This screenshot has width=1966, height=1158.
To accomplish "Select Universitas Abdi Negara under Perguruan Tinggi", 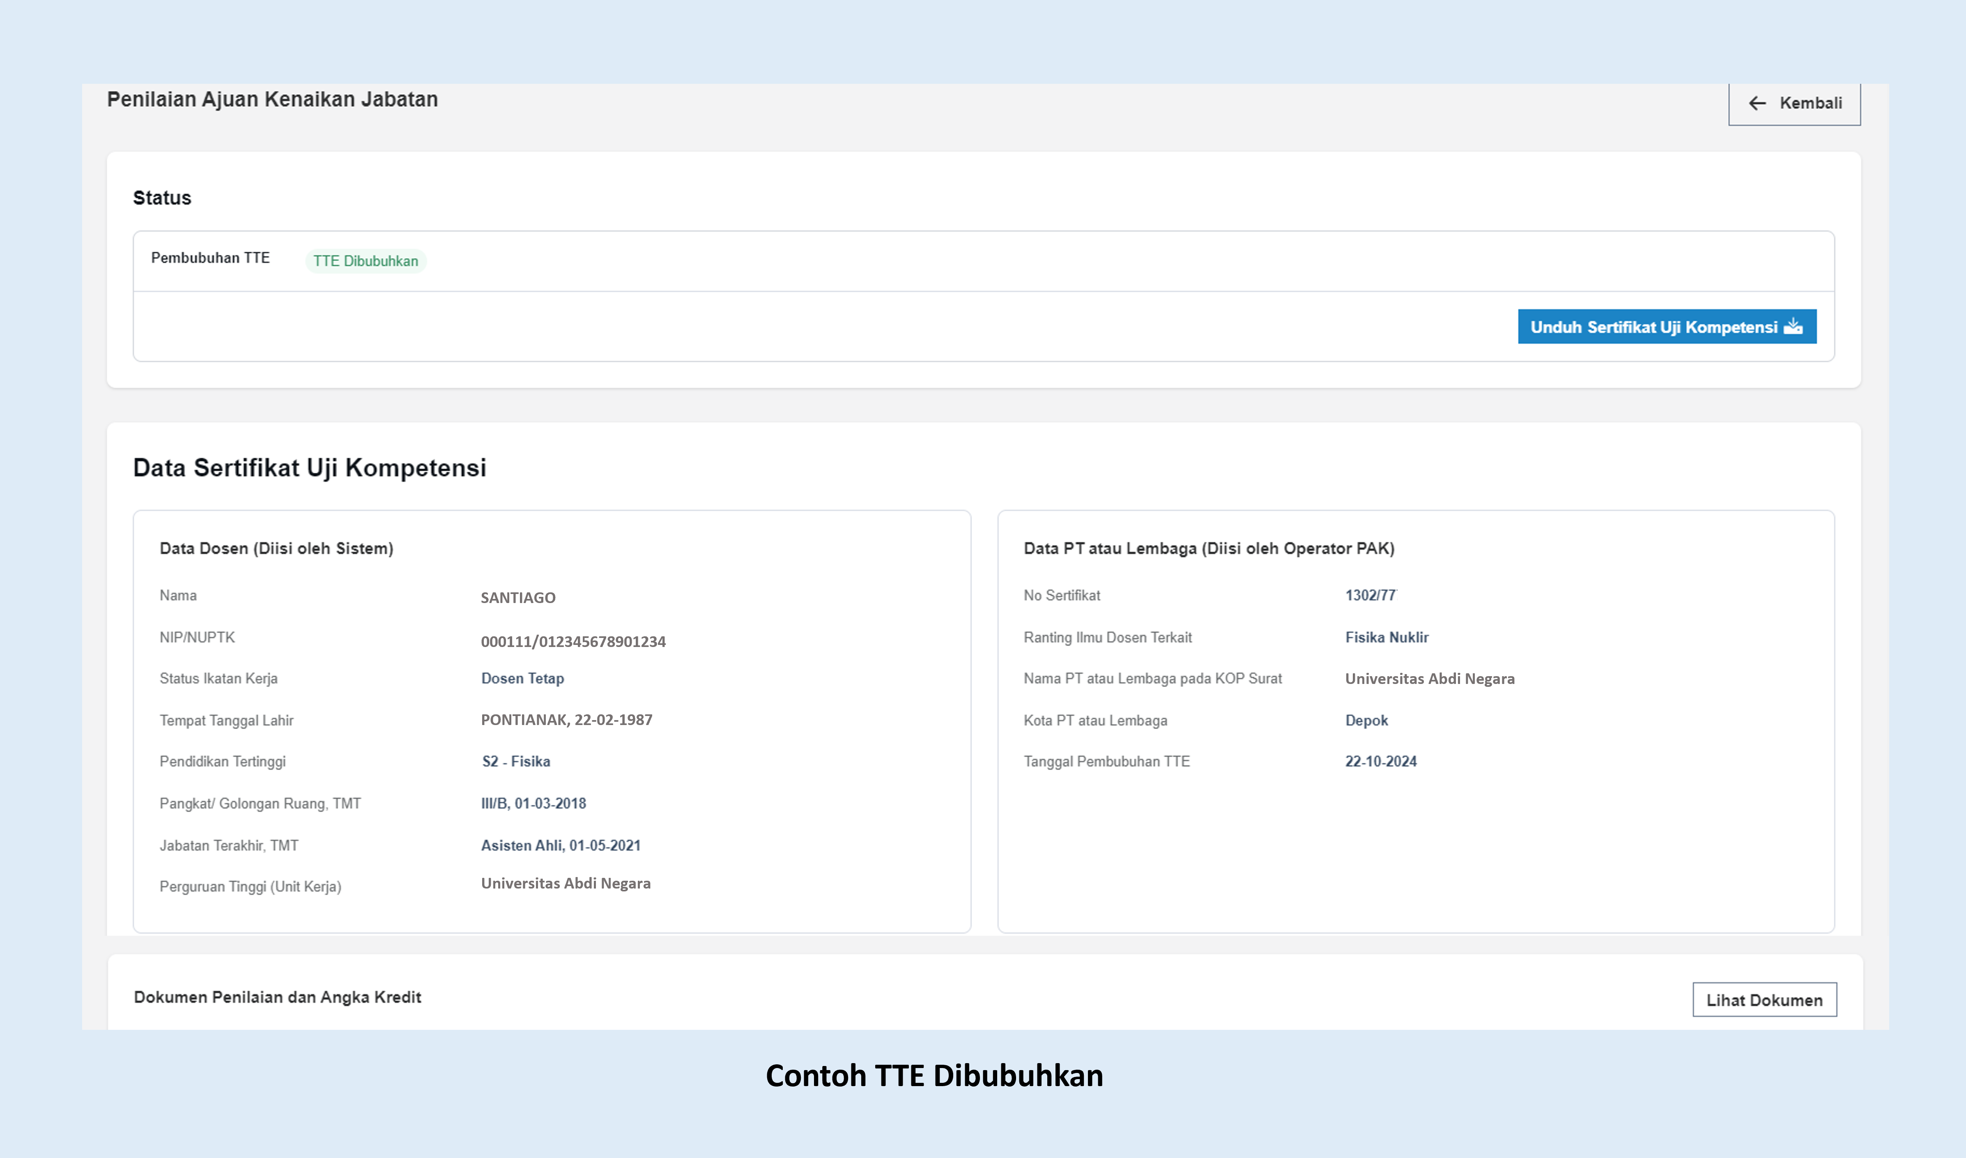I will (566, 883).
